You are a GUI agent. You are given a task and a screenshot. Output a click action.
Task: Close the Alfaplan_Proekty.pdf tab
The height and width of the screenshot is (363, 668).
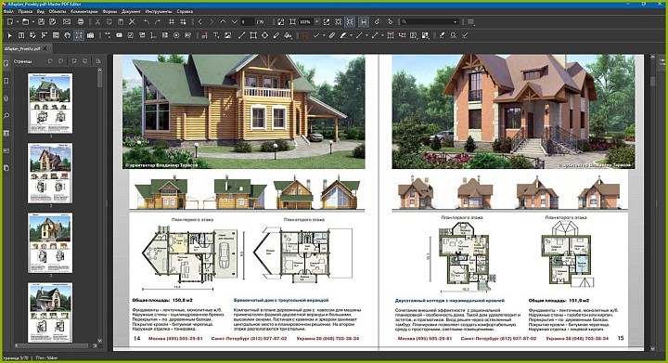45,48
